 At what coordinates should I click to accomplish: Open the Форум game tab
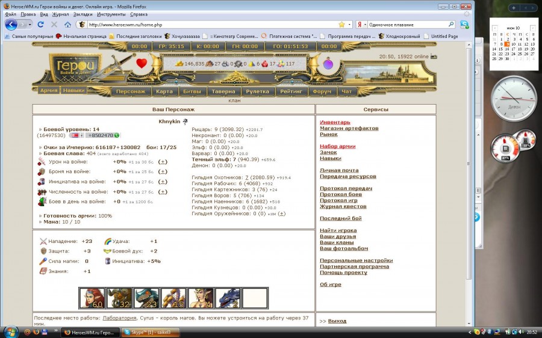tap(322, 91)
